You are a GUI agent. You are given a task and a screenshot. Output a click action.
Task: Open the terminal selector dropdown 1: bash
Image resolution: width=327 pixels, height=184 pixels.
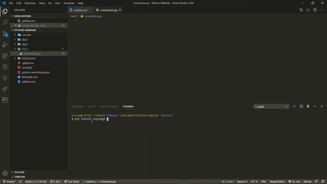[x=271, y=107]
